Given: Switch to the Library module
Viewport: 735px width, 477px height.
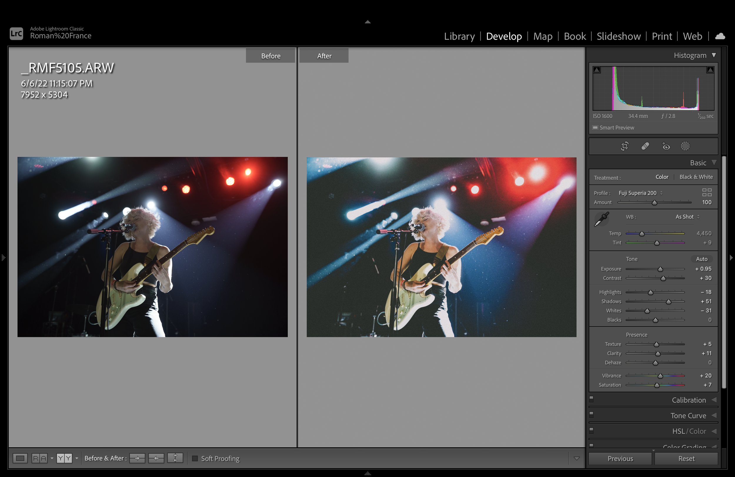Looking at the screenshot, I should pyautogui.click(x=459, y=36).
